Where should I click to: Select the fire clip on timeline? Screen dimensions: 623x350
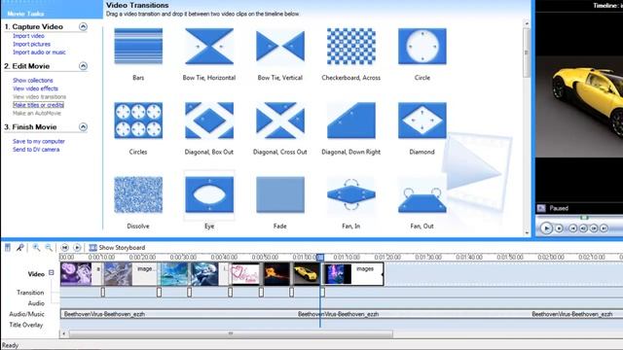click(276, 273)
